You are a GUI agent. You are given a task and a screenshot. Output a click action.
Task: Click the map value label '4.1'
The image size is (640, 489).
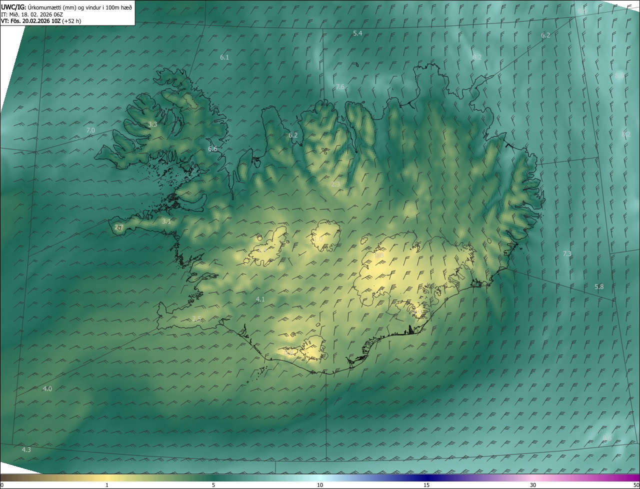(x=260, y=299)
